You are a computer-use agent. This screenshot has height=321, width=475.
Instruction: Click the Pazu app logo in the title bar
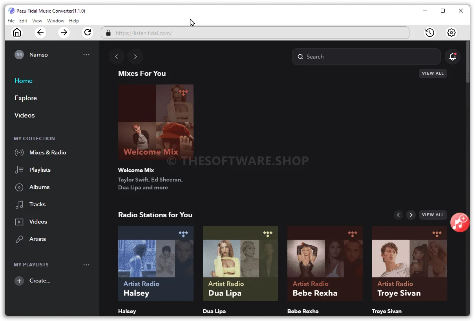(11, 11)
